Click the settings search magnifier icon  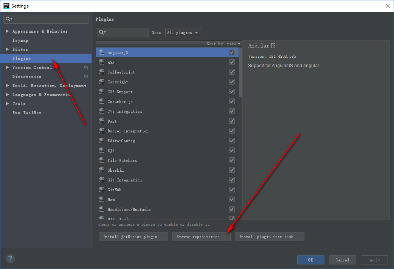click(x=9, y=19)
